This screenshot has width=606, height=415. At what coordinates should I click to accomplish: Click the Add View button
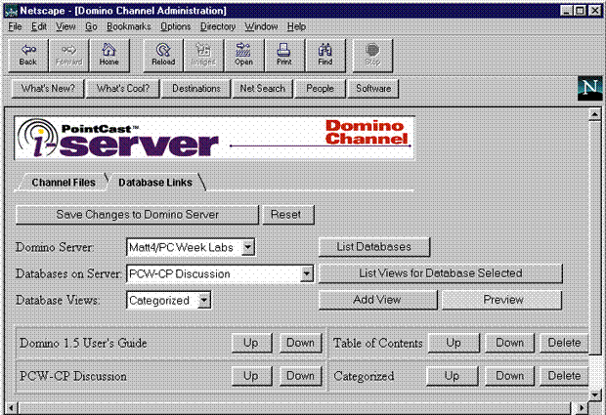pyautogui.click(x=377, y=300)
